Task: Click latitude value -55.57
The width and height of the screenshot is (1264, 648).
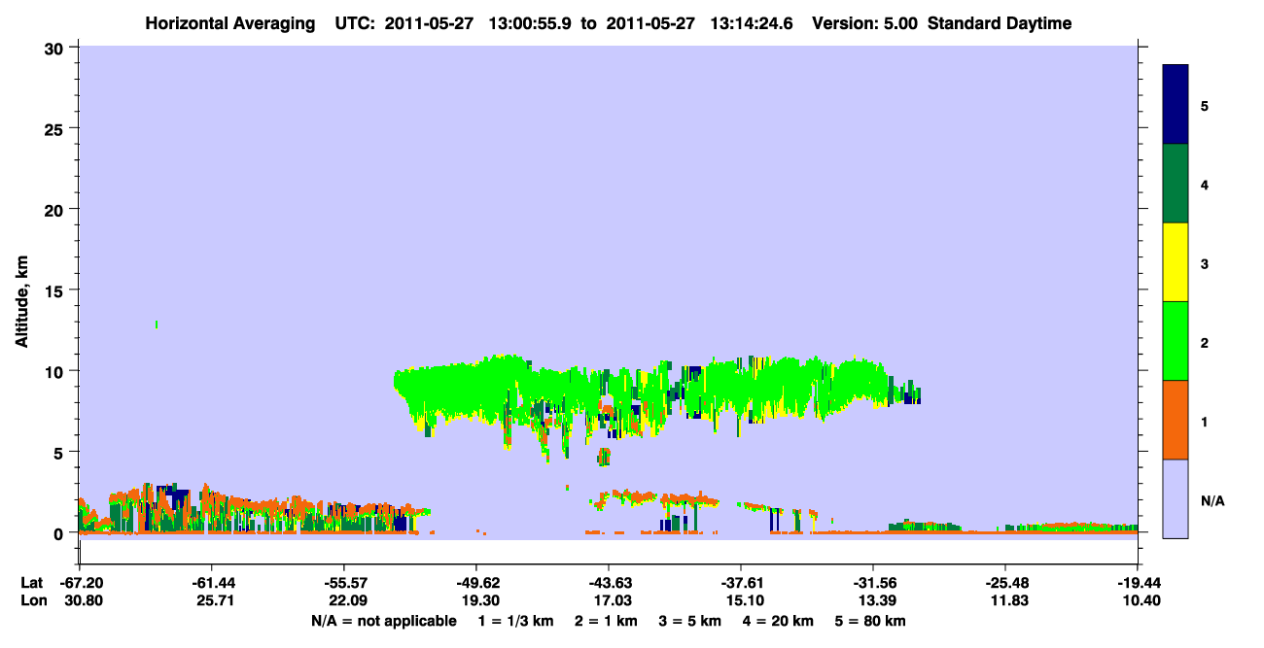Action: 344,583
